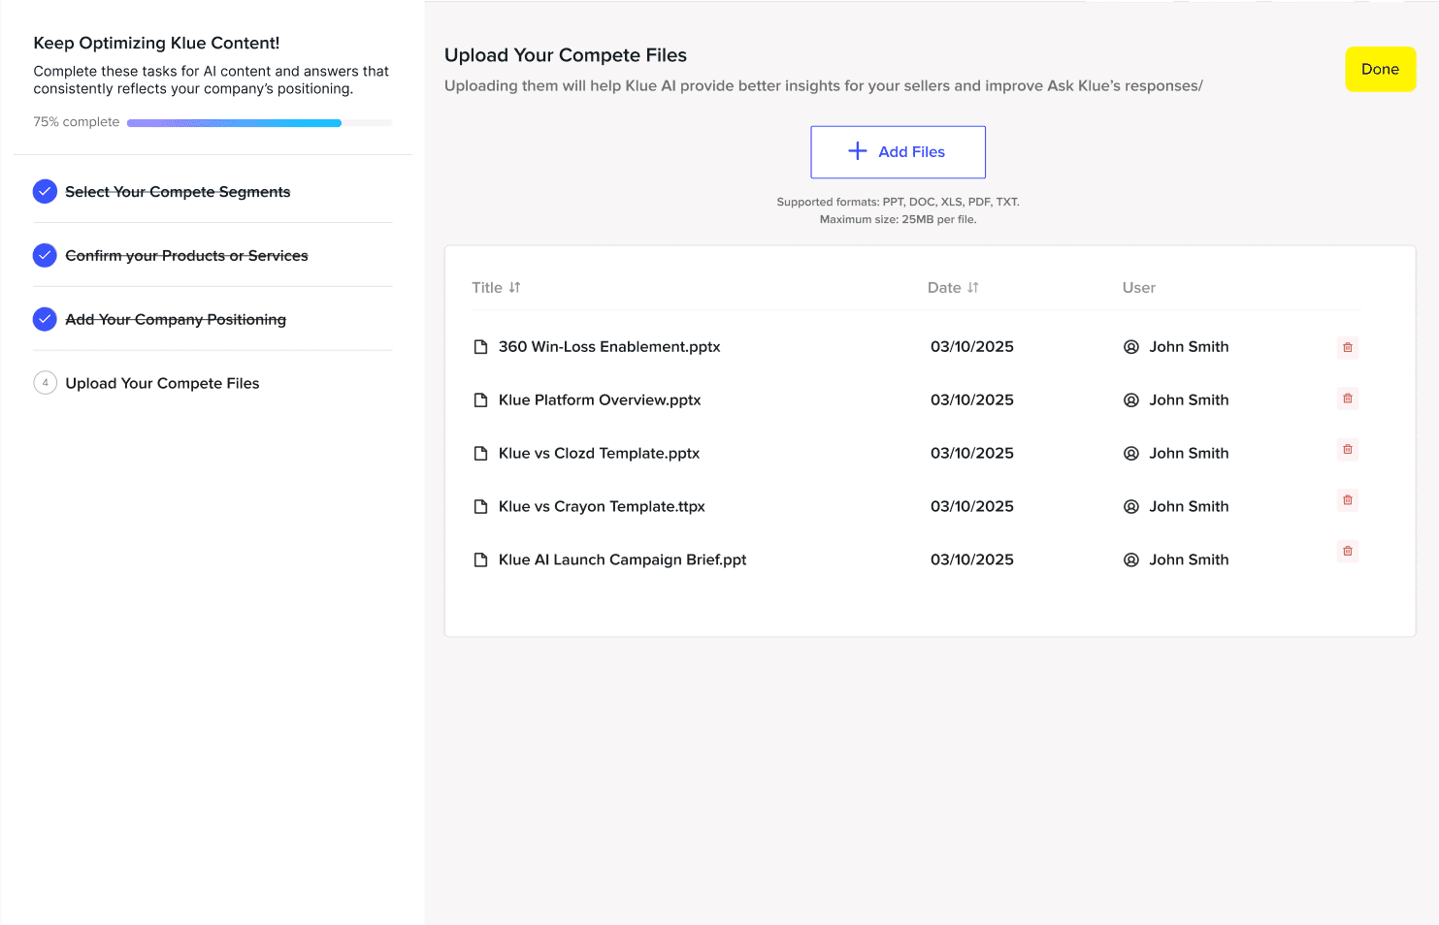
Task: Open Select Your Compete Segments task
Action: [178, 192]
